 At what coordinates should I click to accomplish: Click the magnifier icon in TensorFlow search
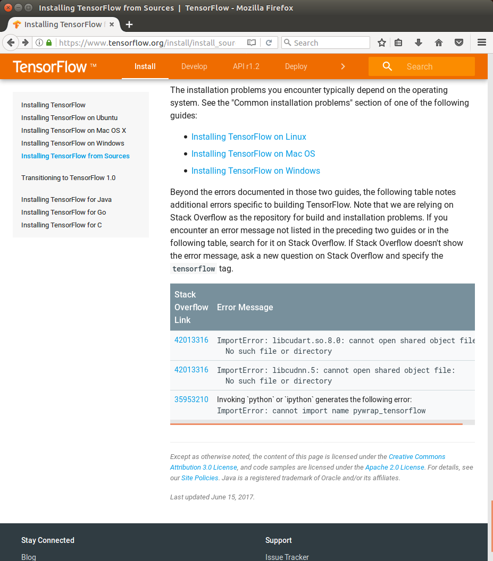(387, 66)
